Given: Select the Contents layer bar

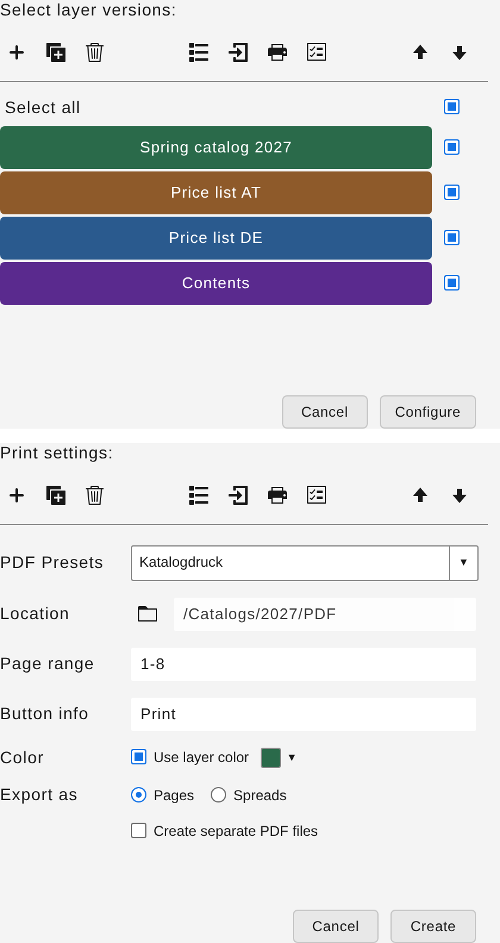Looking at the screenshot, I should 216,283.
